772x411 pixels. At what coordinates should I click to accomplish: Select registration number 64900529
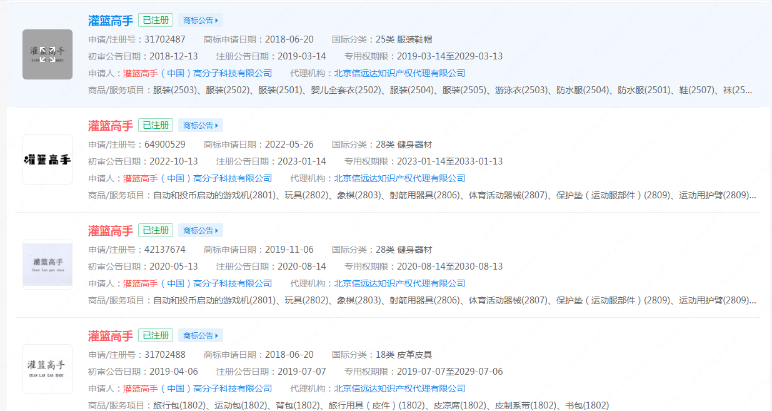click(x=165, y=144)
